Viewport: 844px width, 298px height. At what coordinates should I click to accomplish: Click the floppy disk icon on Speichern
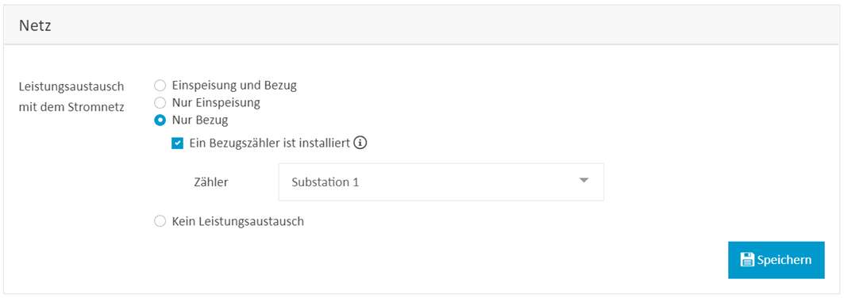(x=747, y=260)
